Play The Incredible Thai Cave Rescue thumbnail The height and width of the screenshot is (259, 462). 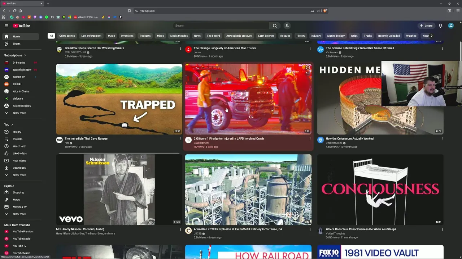tap(119, 99)
